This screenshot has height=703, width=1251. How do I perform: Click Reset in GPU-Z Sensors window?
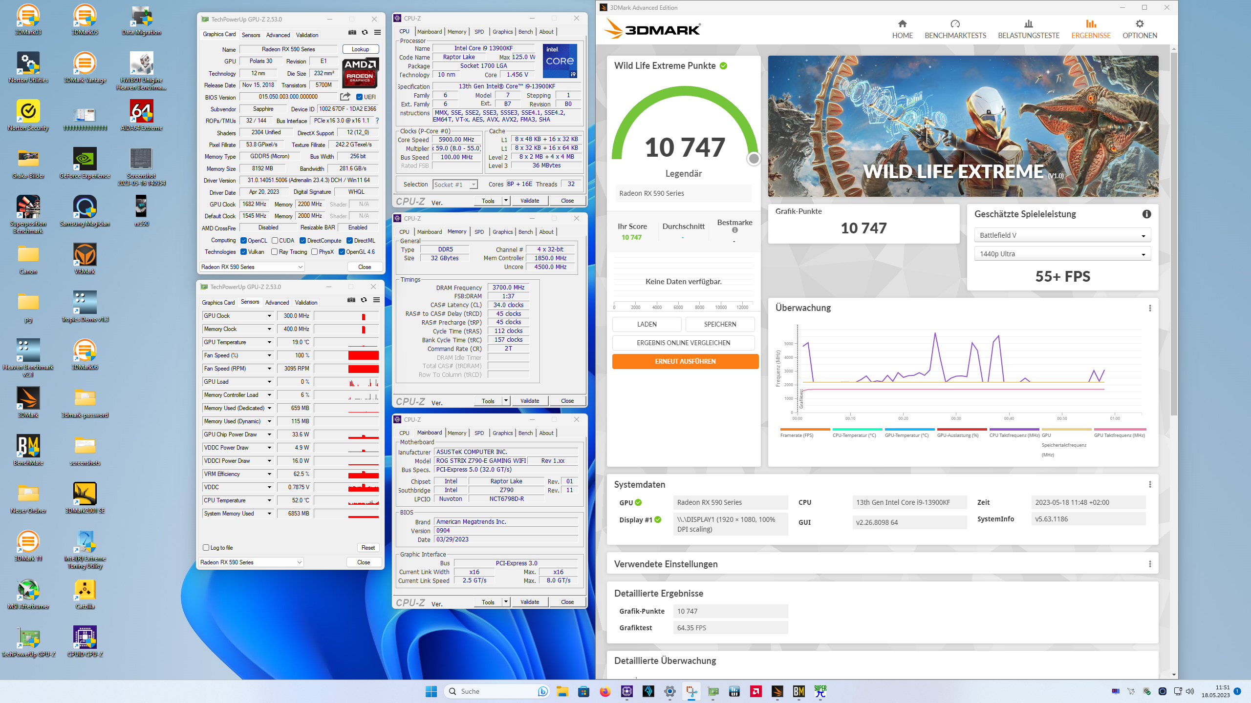(x=368, y=548)
